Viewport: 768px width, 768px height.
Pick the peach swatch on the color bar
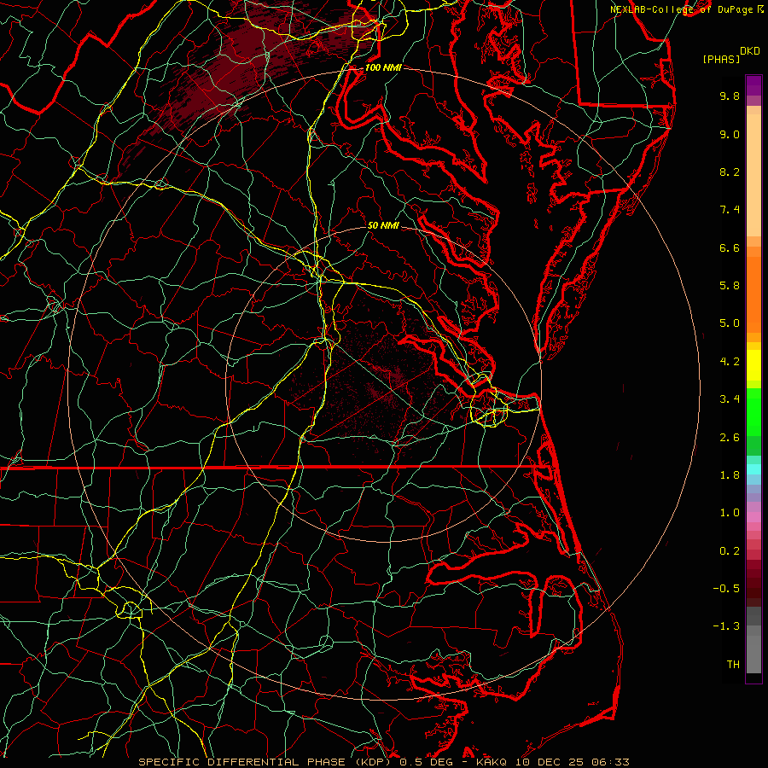[753, 175]
